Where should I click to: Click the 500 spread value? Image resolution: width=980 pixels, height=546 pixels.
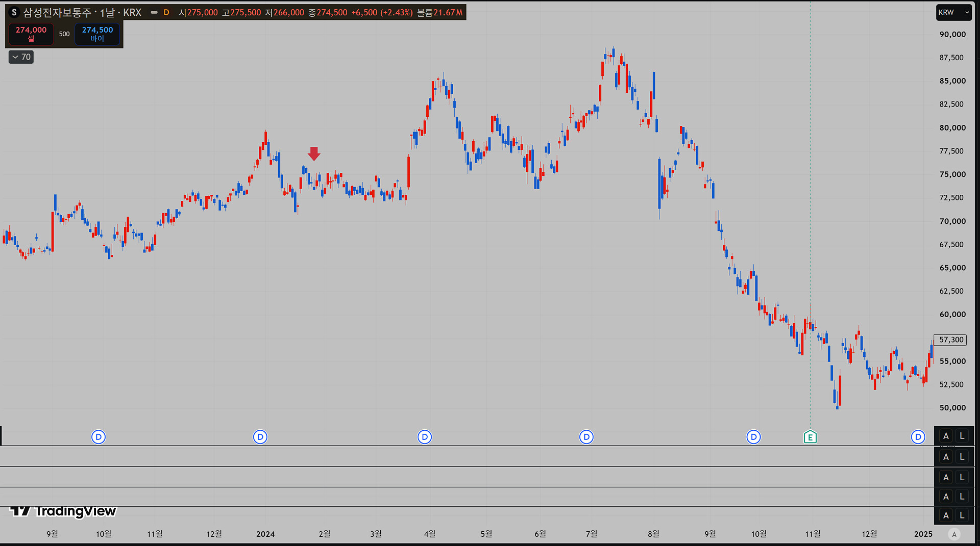pos(64,34)
